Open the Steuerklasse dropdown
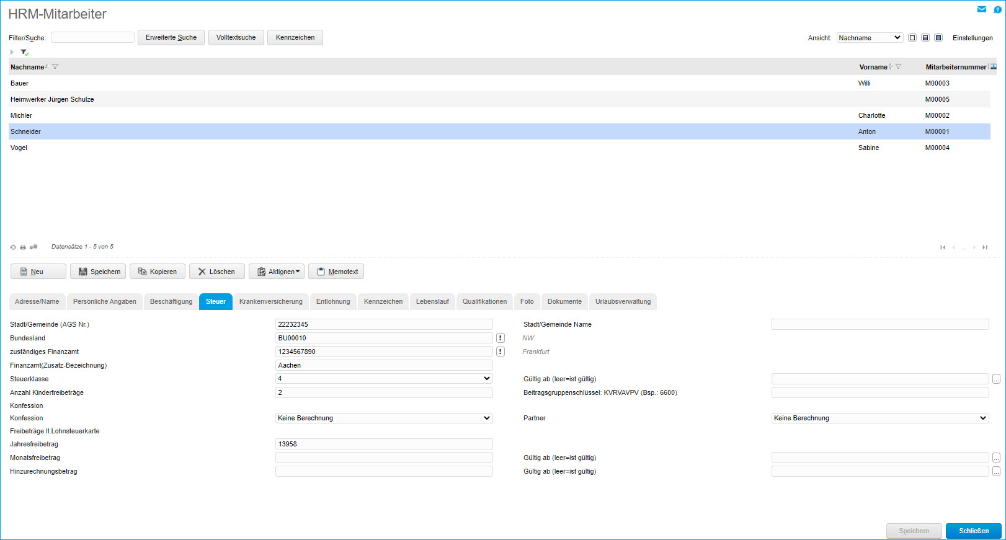The height and width of the screenshot is (540, 1006). click(384, 378)
